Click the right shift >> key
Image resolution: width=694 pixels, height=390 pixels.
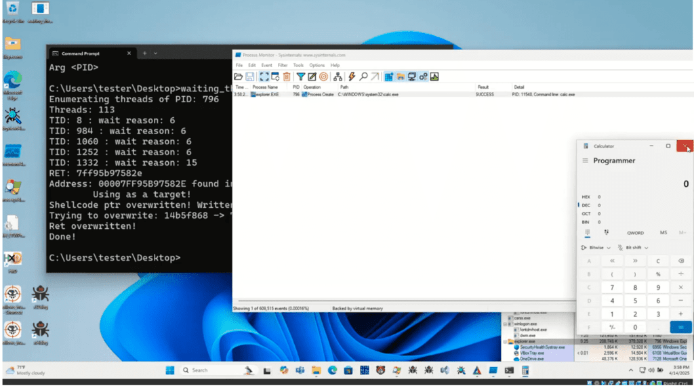click(x=635, y=261)
